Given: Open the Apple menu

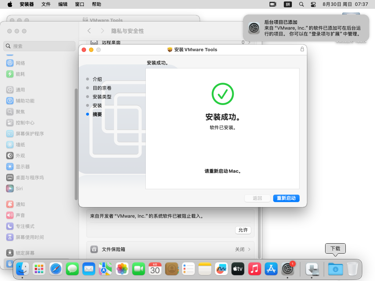Looking at the screenshot, I should [10, 4].
